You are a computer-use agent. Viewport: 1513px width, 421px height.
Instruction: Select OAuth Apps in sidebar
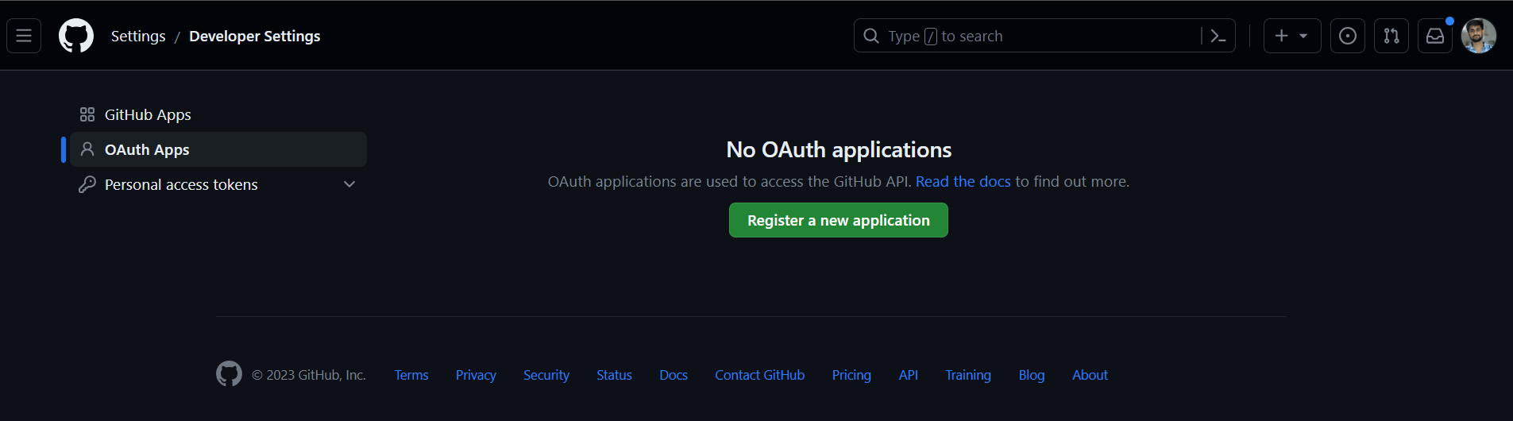[218, 149]
